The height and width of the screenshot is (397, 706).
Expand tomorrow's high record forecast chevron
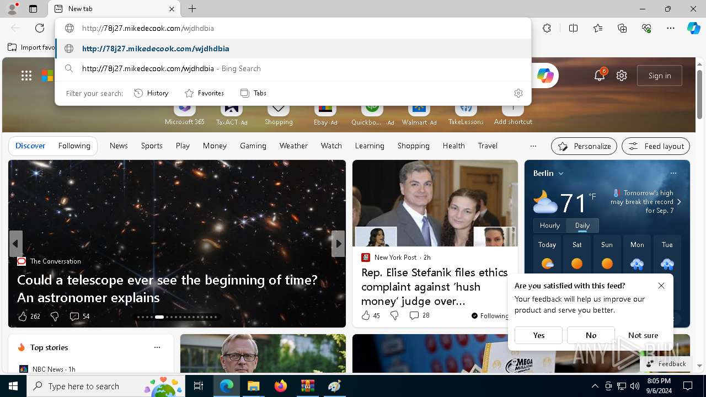tap(679, 202)
